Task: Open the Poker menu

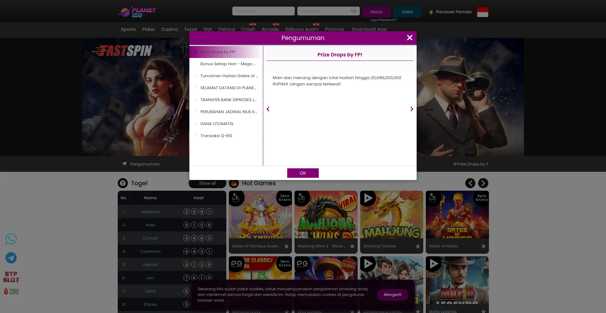Action: point(148,29)
